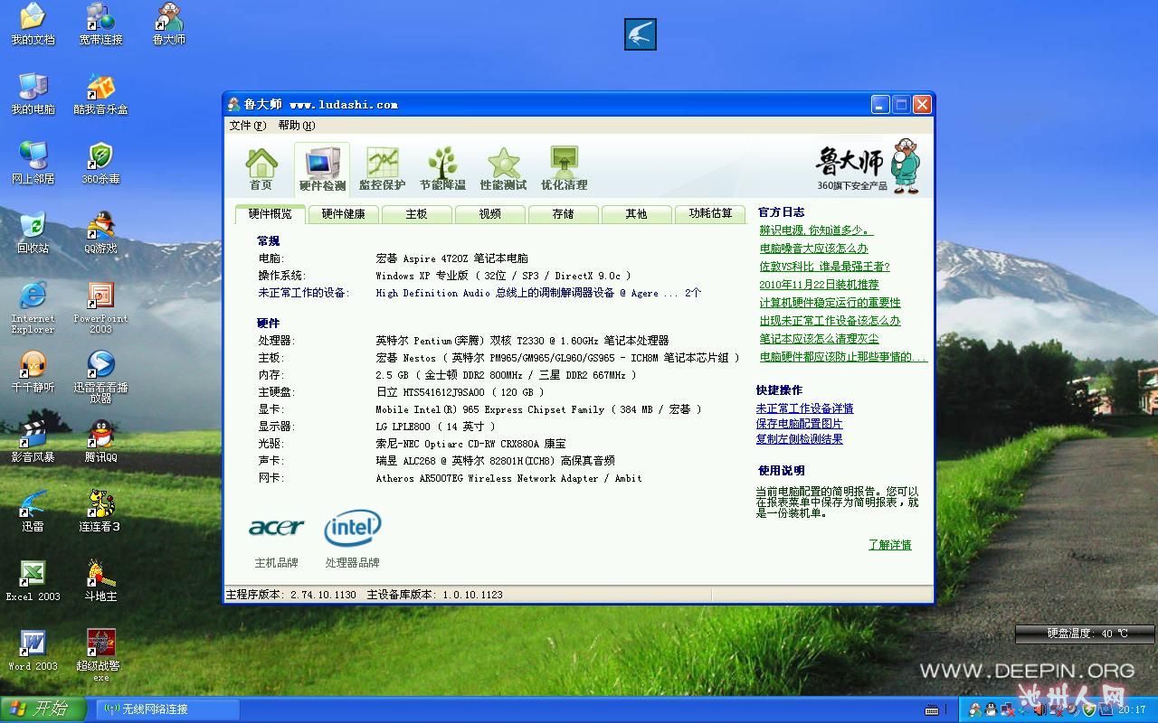Image resolution: width=1158 pixels, height=723 pixels.
Task: Switch to 主板 tab
Action: tap(416, 214)
